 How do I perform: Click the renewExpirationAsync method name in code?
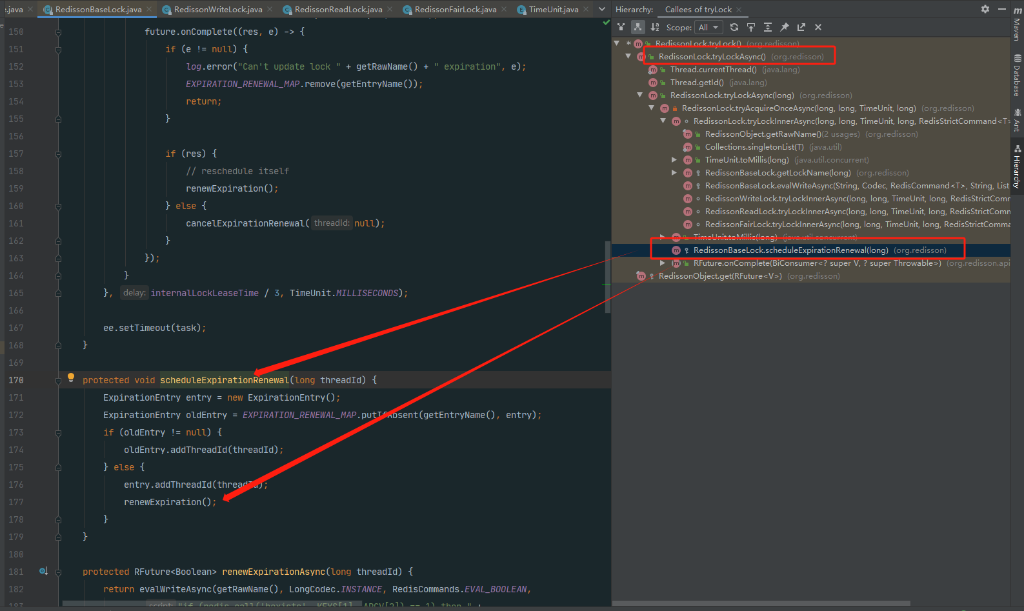[x=274, y=572]
